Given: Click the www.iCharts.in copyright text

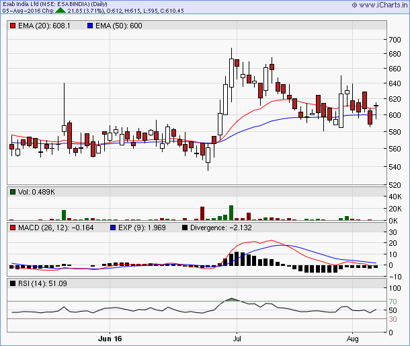Looking at the screenshot, I should tap(379, 5).
